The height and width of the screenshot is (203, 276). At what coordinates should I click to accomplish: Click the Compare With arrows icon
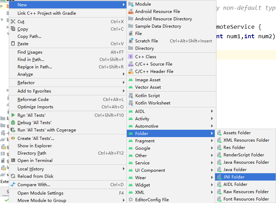click(x=13, y=184)
